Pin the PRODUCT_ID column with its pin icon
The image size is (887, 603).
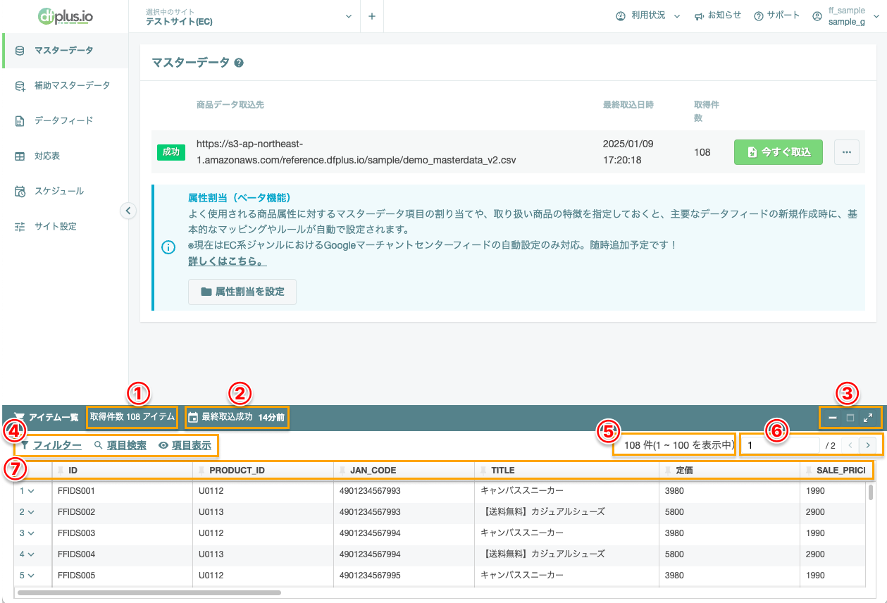point(201,470)
